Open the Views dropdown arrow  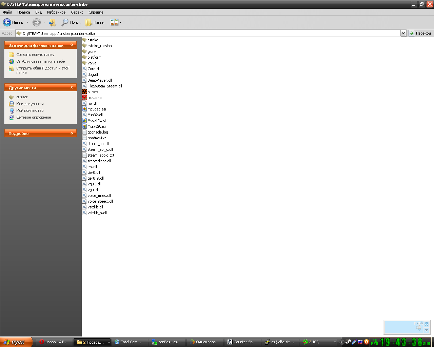(120, 23)
